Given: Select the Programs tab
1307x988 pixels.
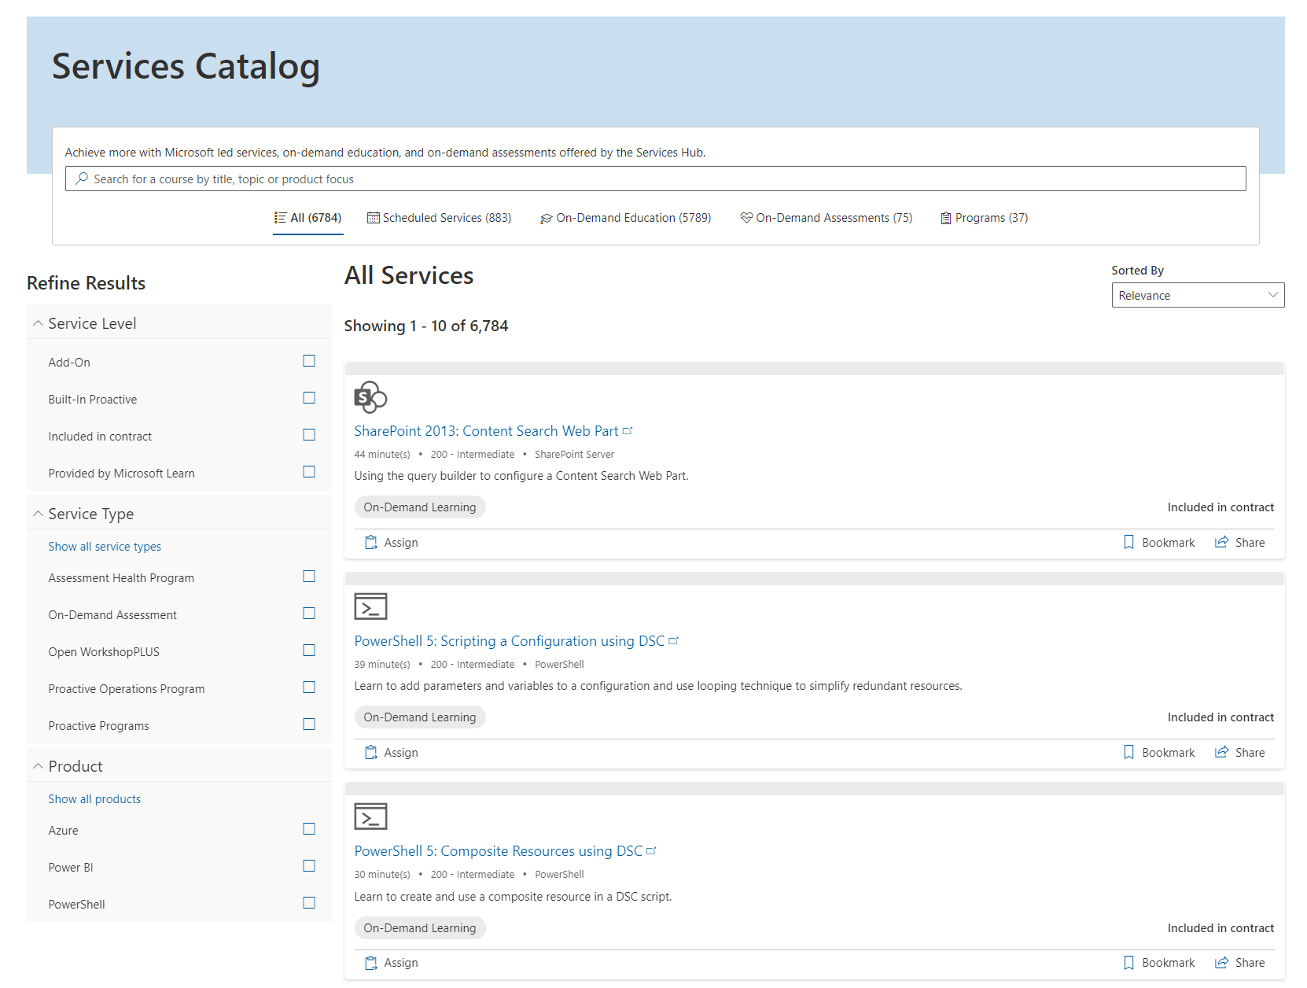Looking at the screenshot, I should coord(985,218).
